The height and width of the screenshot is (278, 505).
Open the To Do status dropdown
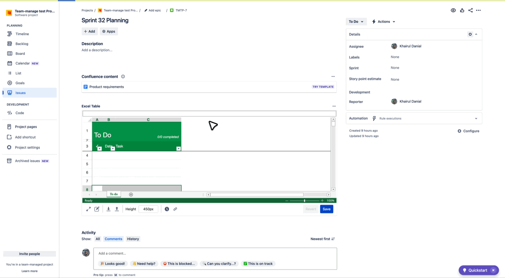pyautogui.click(x=356, y=22)
